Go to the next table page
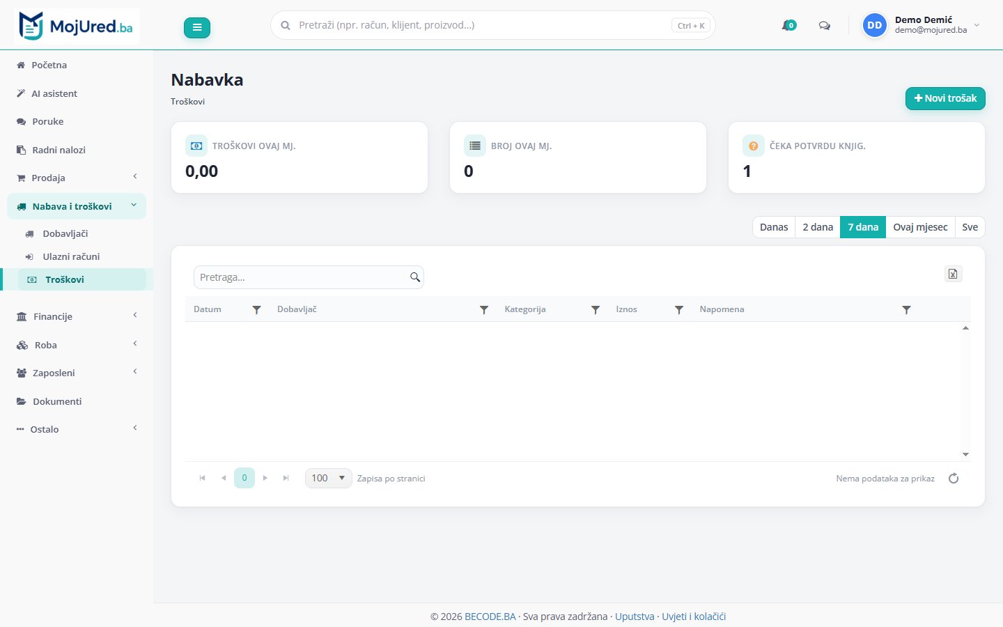The width and height of the screenshot is (1003, 627). click(265, 478)
